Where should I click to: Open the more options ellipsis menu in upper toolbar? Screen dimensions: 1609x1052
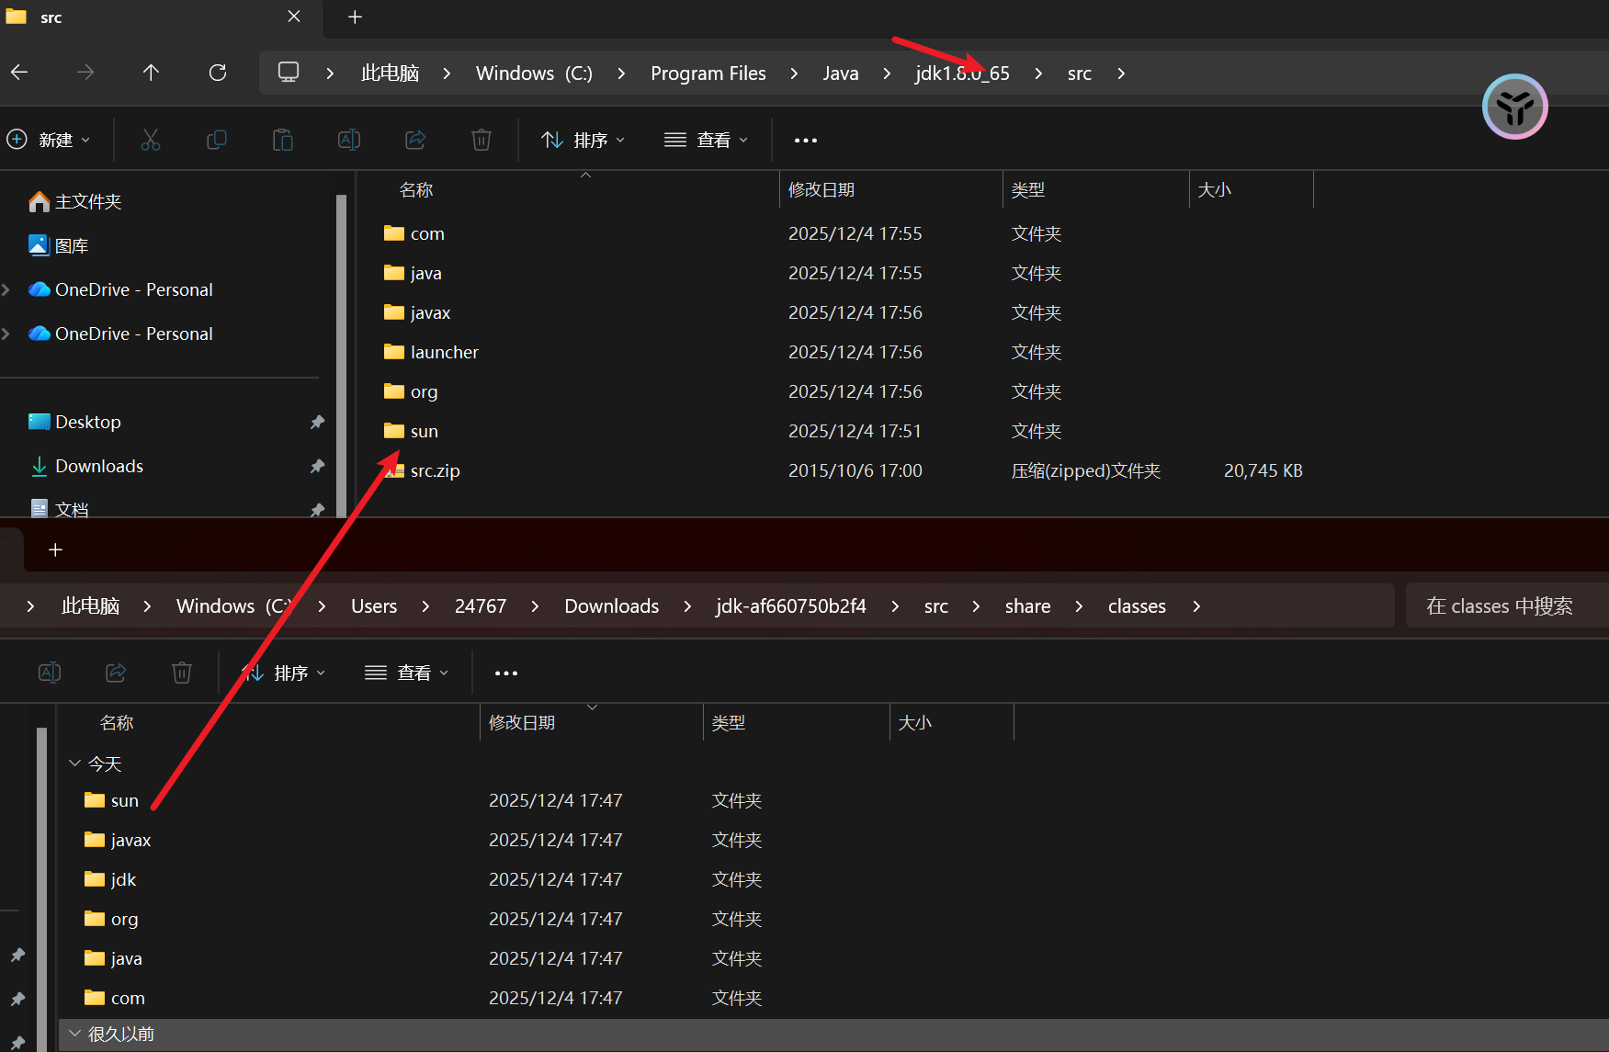pos(805,140)
